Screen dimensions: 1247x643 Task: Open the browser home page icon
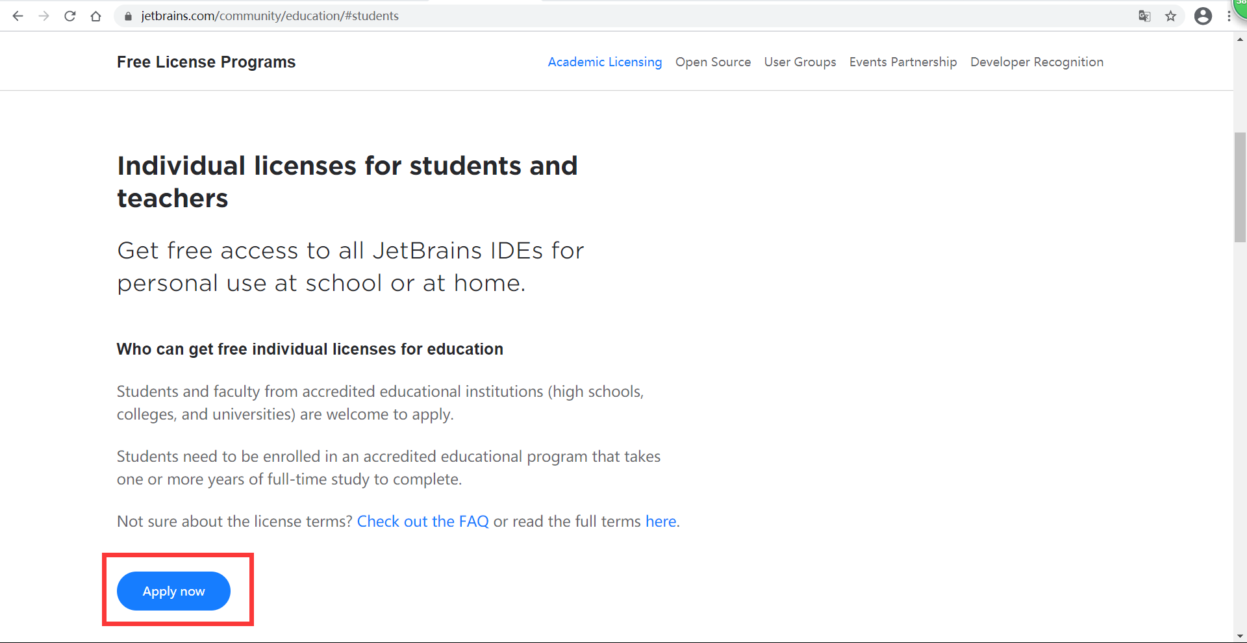pyautogui.click(x=96, y=16)
